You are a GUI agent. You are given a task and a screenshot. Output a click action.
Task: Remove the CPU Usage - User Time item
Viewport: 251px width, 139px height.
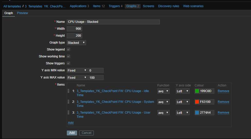click(223, 113)
